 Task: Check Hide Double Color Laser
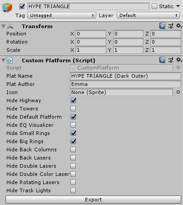click(x=73, y=174)
